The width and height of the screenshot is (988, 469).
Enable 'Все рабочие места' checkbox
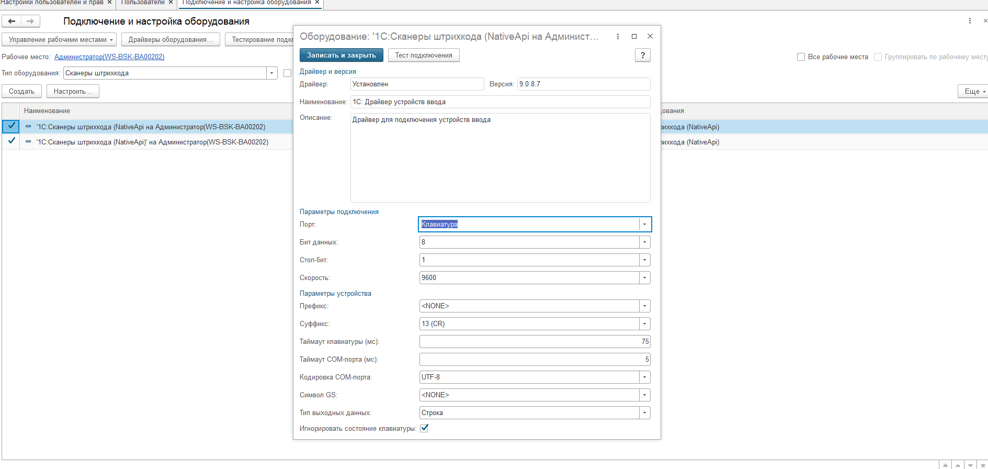[x=801, y=57]
